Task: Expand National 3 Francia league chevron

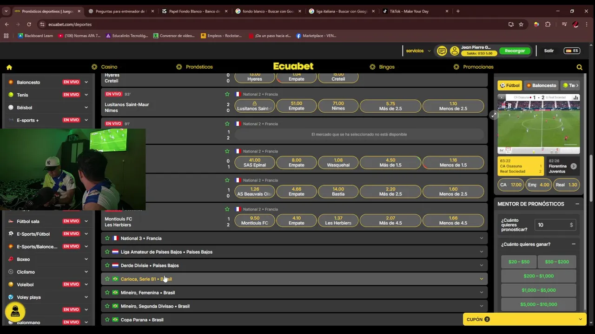Action: [481, 238]
